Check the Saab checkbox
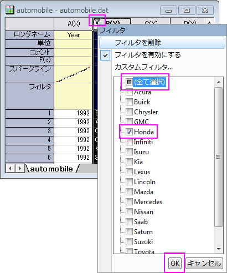 click(x=129, y=222)
